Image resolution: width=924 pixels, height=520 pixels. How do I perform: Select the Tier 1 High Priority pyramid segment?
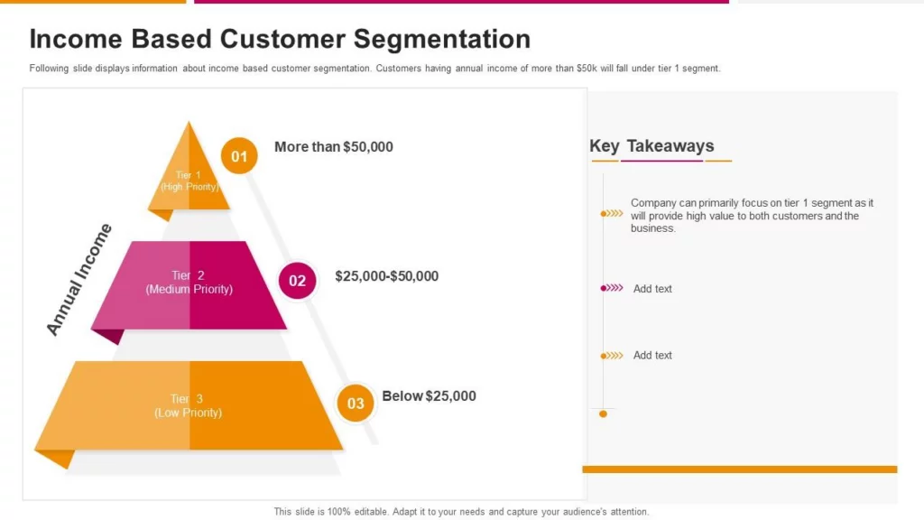click(189, 170)
